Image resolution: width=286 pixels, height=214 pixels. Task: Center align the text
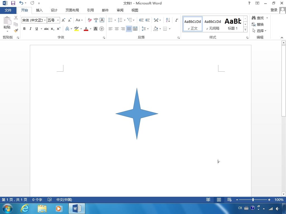point(117,29)
